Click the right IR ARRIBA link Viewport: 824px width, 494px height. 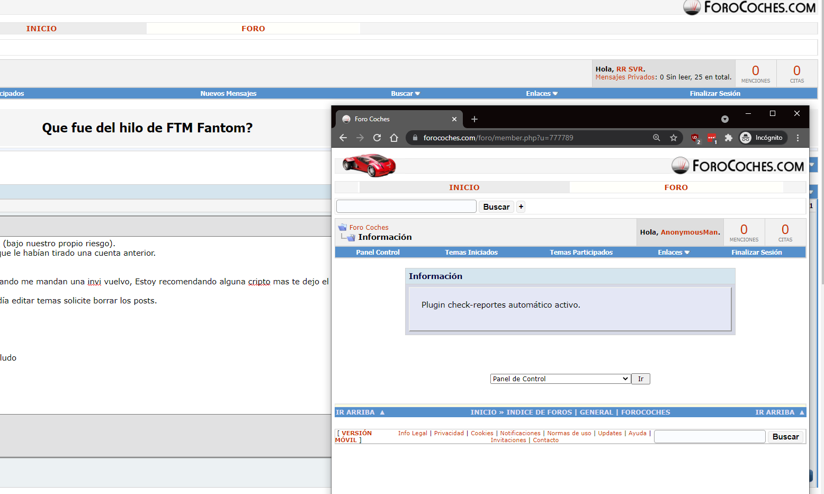pyautogui.click(x=780, y=412)
